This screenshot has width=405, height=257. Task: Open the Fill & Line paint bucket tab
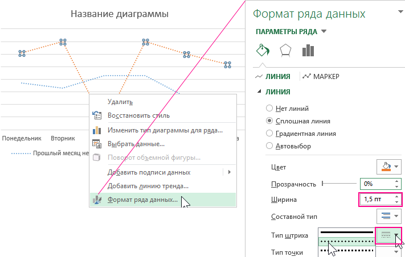point(262,51)
